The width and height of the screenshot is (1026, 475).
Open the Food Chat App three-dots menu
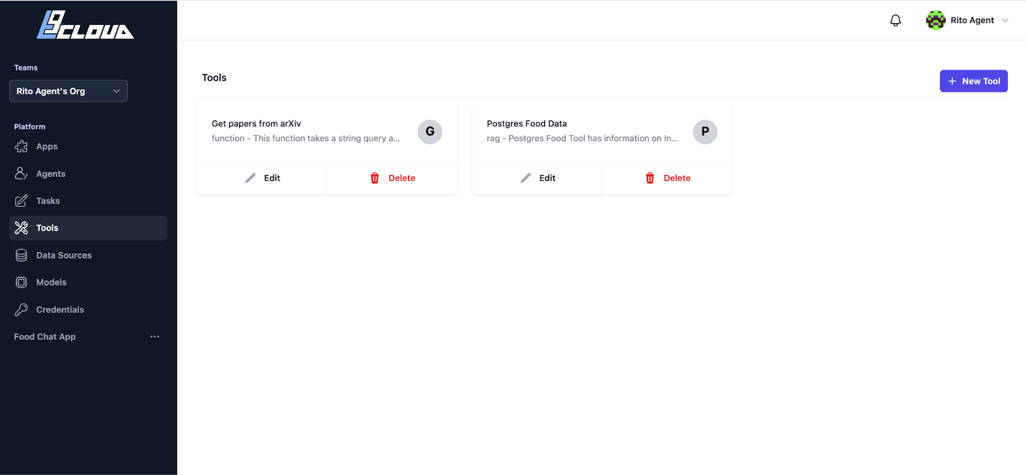[x=155, y=337]
